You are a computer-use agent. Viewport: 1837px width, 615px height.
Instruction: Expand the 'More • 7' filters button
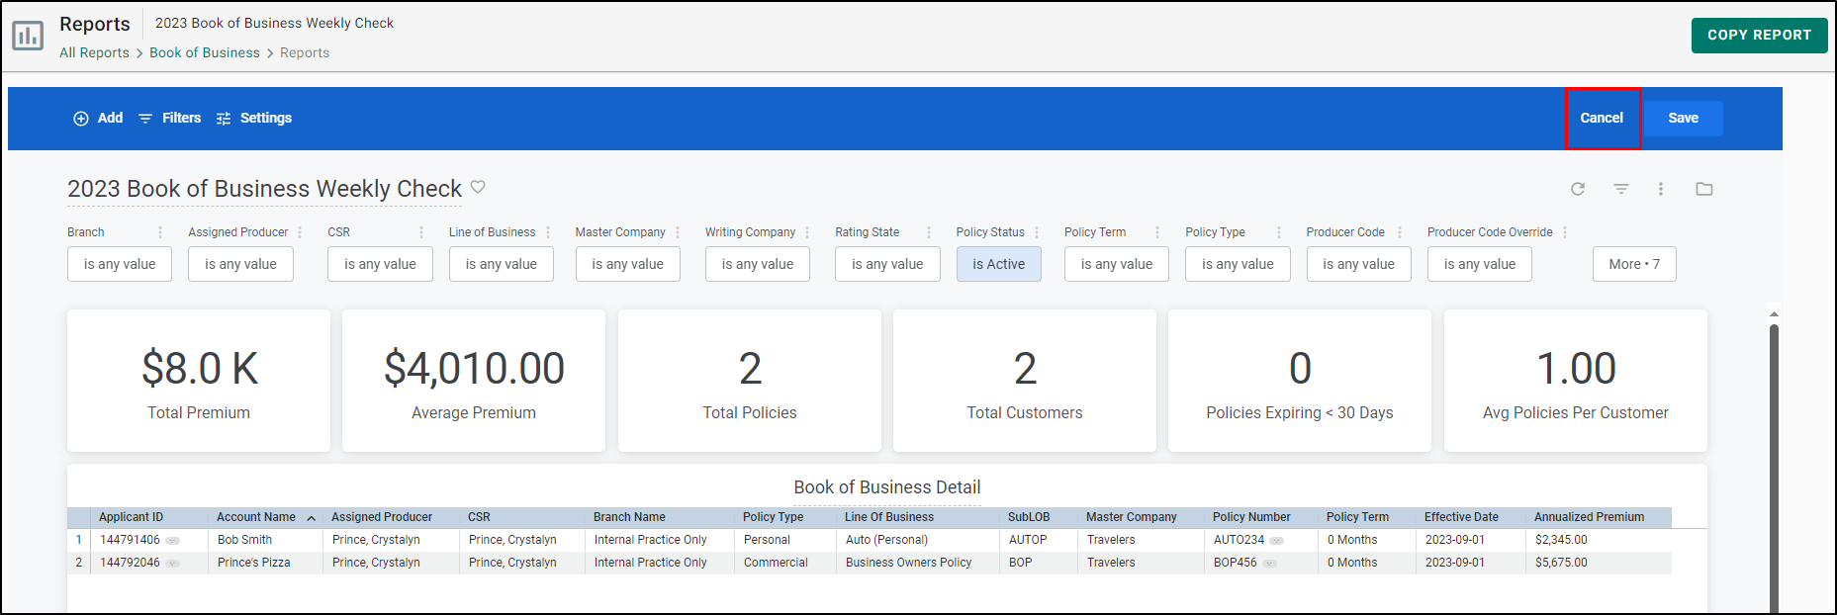coord(1634,264)
